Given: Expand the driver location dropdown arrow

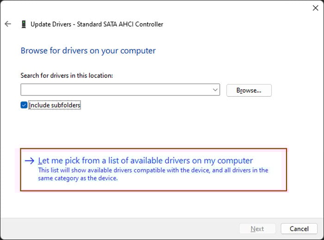Looking at the screenshot, I should pyautogui.click(x=215, y=90).
